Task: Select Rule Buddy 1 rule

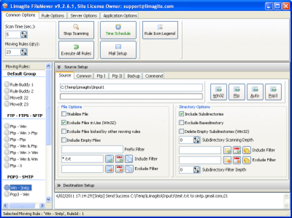Action: [x=19, y=85]
